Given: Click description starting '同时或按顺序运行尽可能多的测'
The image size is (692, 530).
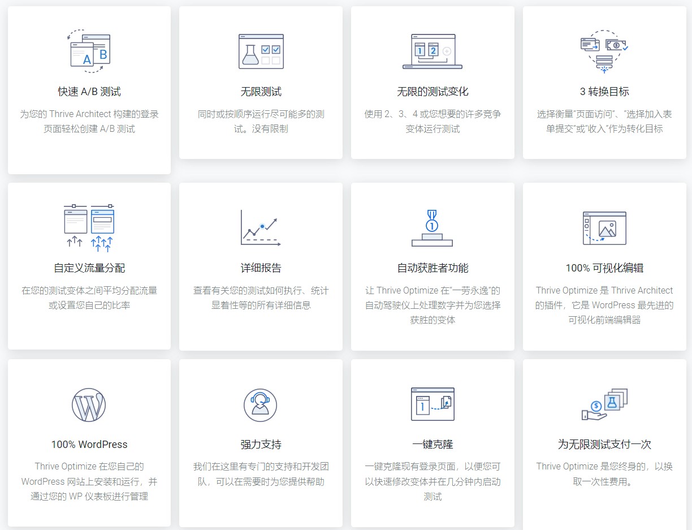Looking at the screenshot, I should (261, 122).
